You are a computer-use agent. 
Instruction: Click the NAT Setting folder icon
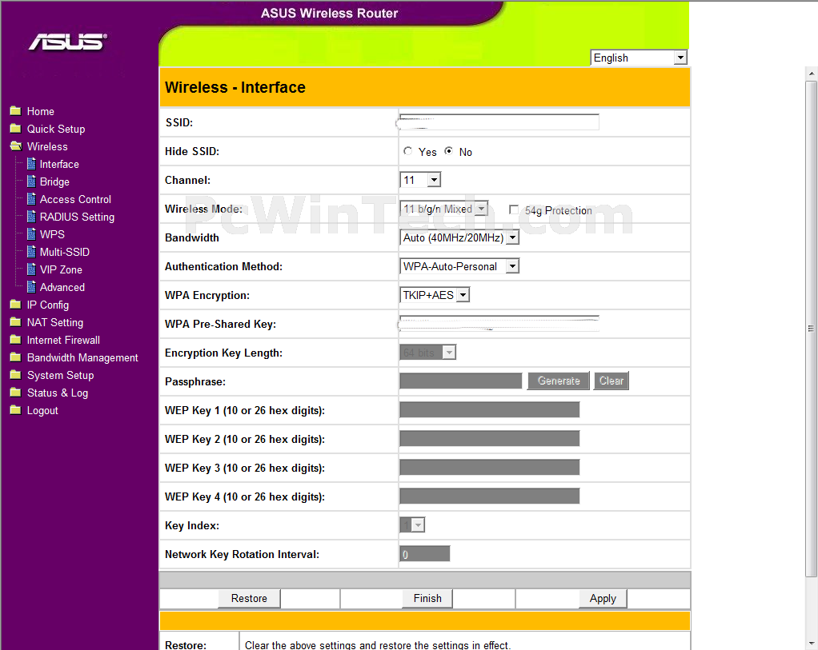click(16, 322)
